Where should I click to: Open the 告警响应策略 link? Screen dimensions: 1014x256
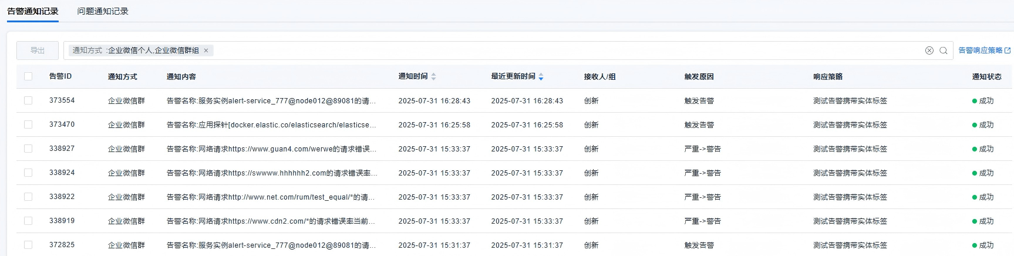click(980, 50)
